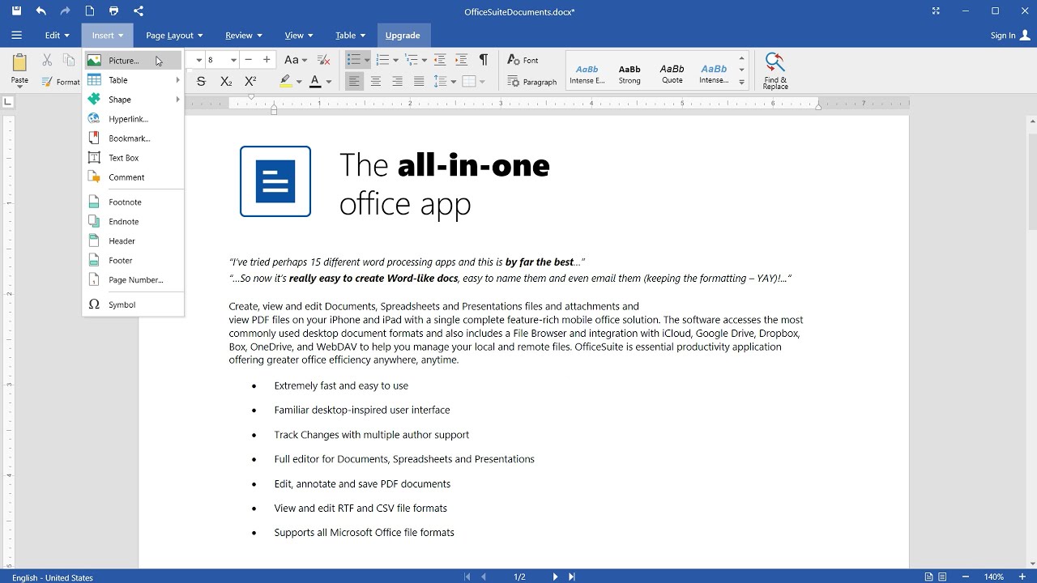Viewport: 1037px width, 583px height.
Task: Open the font size dropdown arrow
Action: pyautogui.click(x=233, y=60)
